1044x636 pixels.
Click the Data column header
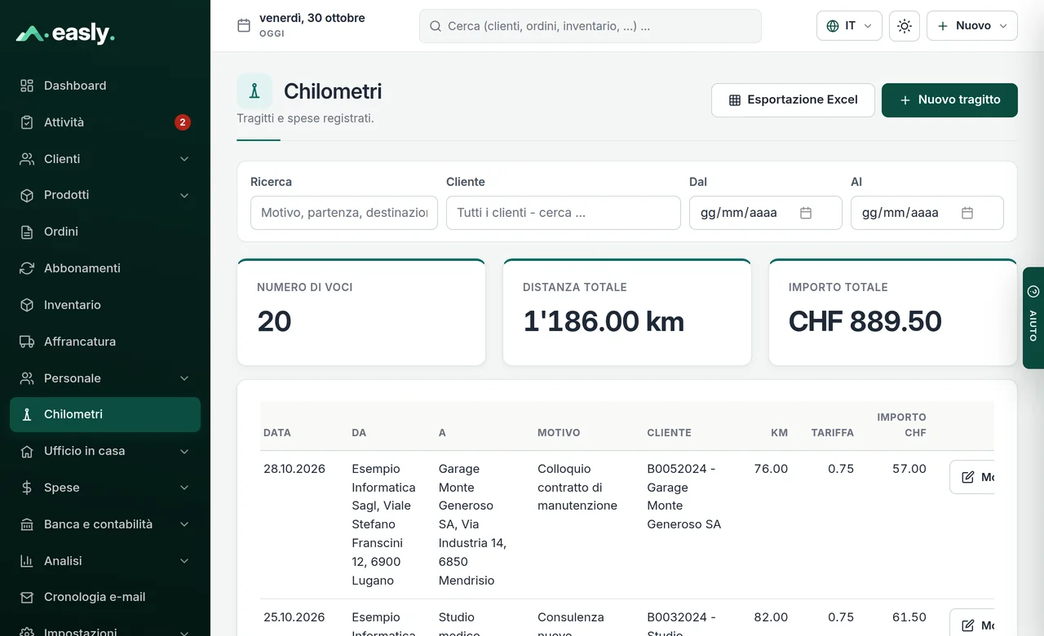pyautogui.click(x=277, y=433)
